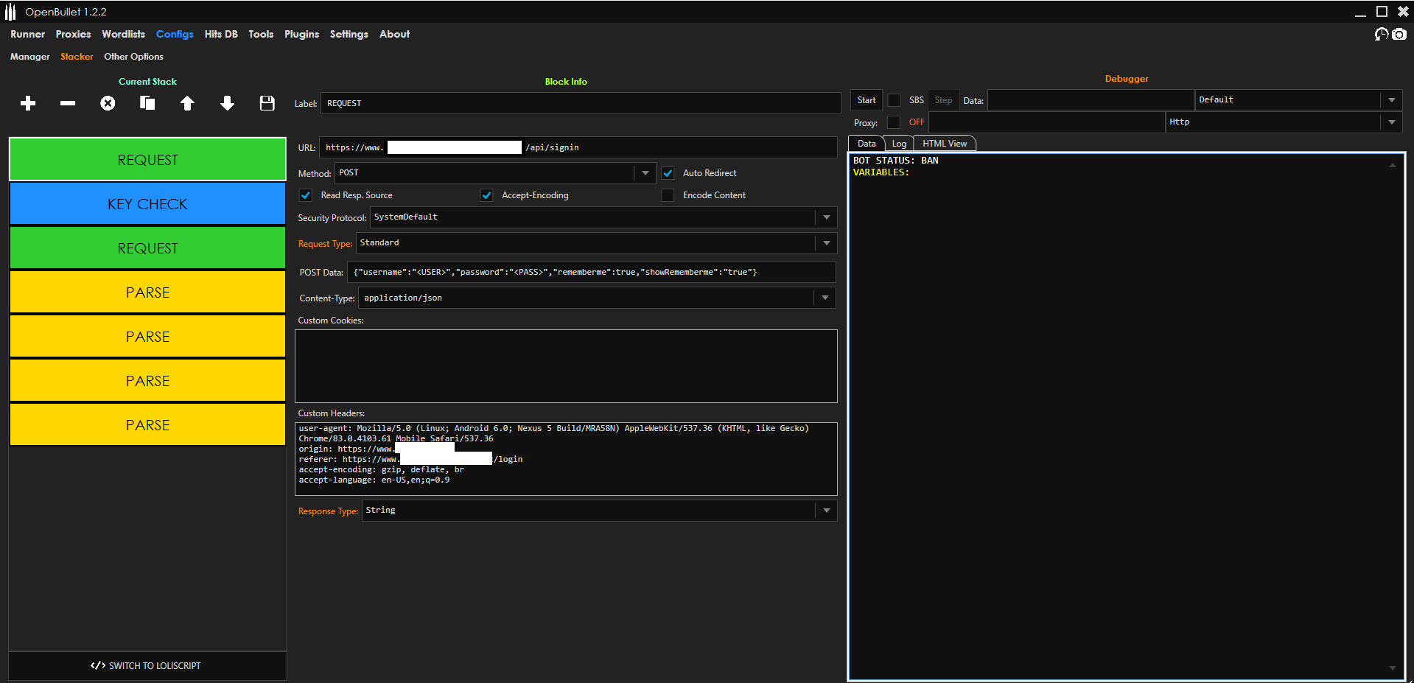Expand the Content-Type dropdown

pos(825,298)
